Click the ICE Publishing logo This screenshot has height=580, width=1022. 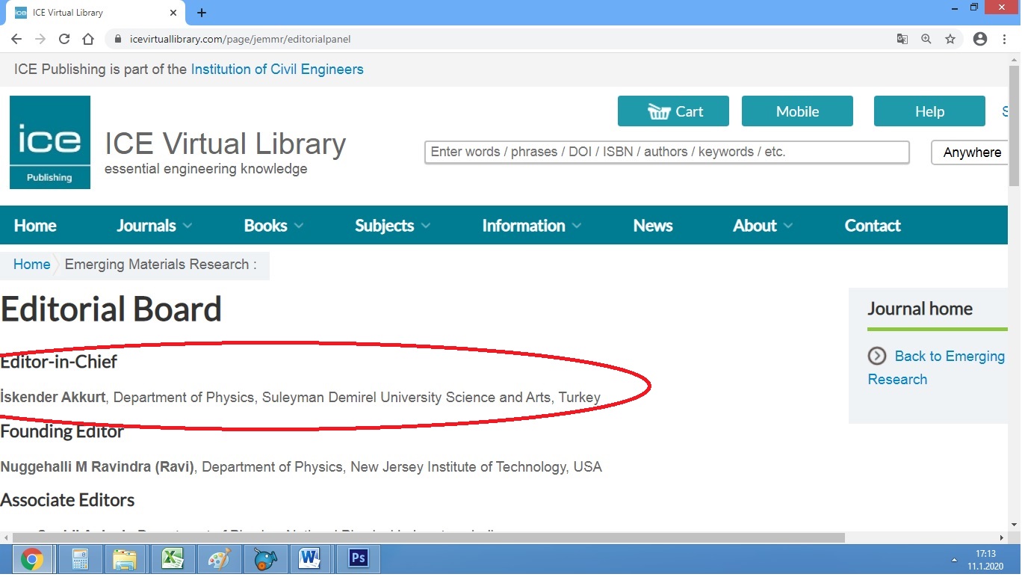[x=50, y=142]
